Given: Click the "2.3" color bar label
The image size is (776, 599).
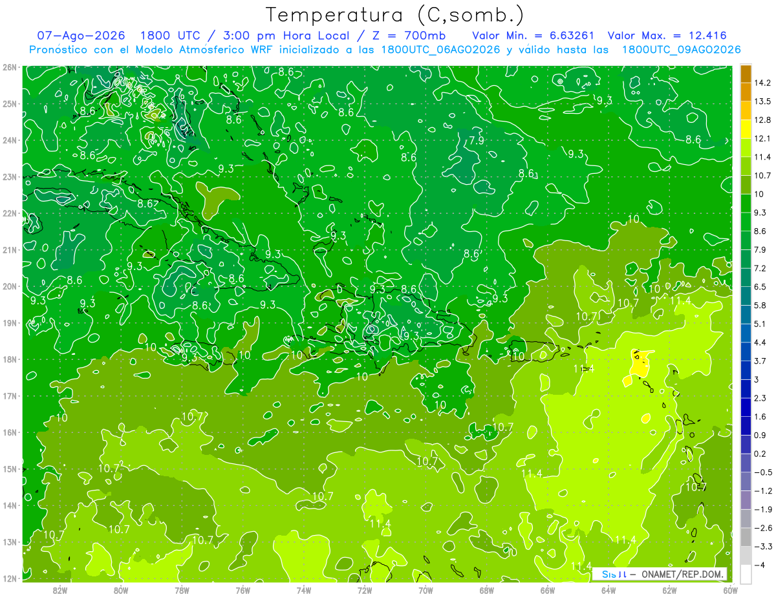Looking at the screenshot, I should (760, 398).
